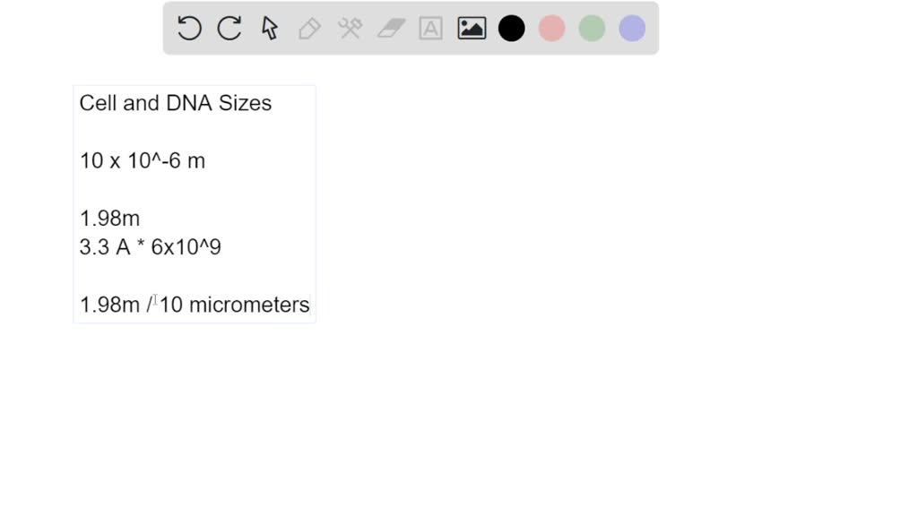Screen dimensions: 918x516
Task: Pick the red color swatch
Action: [551, 29]
